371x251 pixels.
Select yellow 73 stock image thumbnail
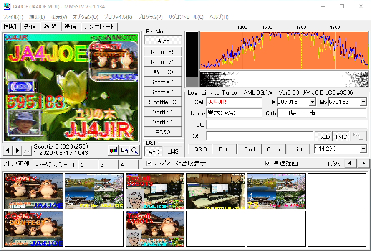[276, 191]
